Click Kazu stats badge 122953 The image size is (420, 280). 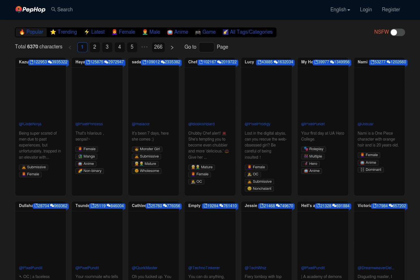coord(49,62)
